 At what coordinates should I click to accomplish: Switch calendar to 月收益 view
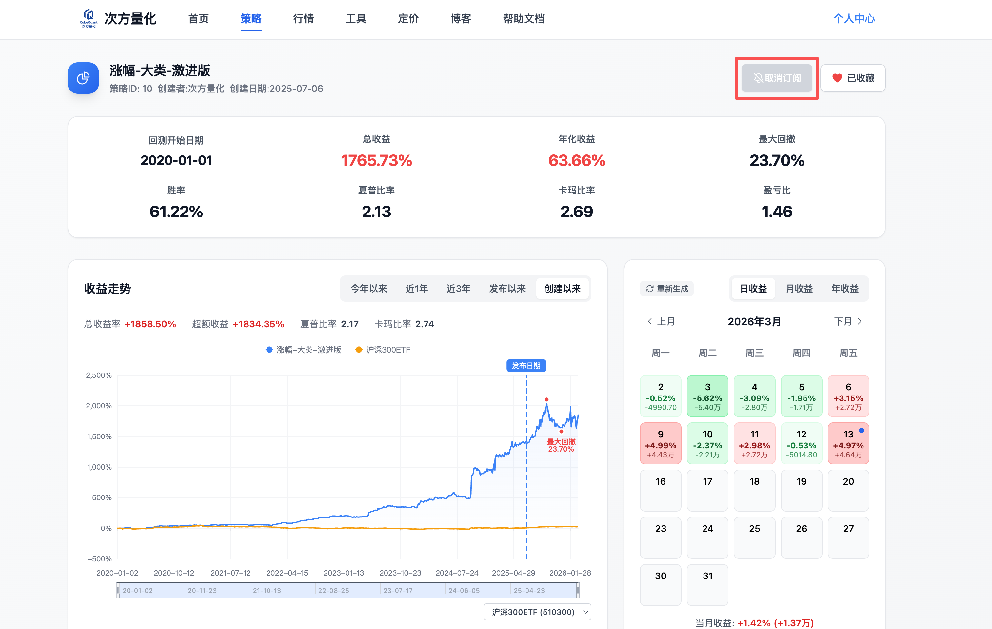(799, 289)
